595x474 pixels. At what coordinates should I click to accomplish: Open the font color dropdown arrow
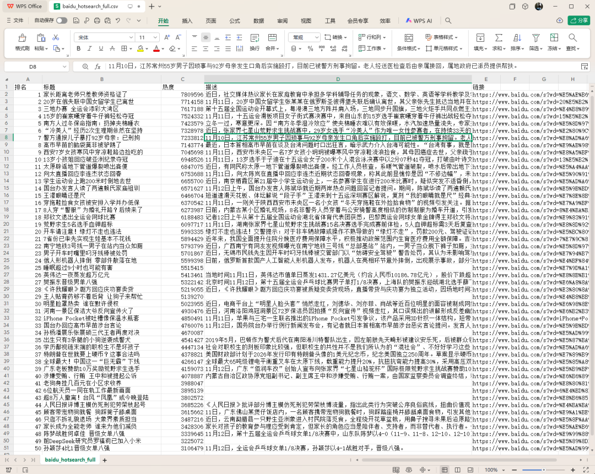coord(163,48)
